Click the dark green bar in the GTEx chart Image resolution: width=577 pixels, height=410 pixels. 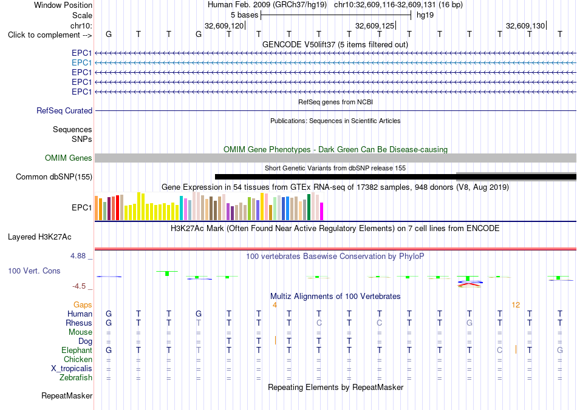[x=309, y=207]
